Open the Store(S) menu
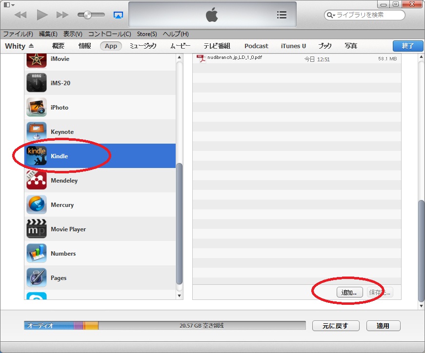Image resolution: width=425 pixels, height=353 pixels. pos(147,34)
